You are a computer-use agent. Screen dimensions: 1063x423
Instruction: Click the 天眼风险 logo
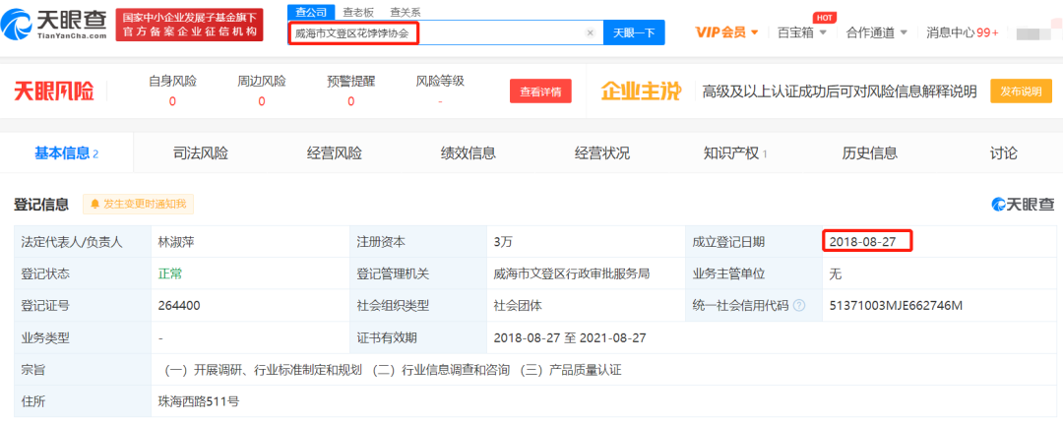click(54, 91)
